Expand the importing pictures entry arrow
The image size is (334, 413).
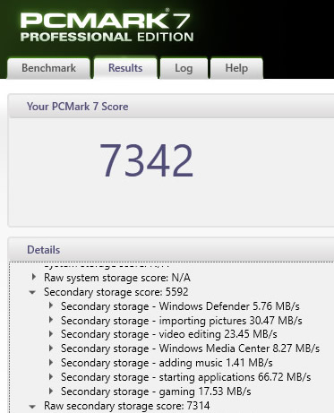coord(51,320)
